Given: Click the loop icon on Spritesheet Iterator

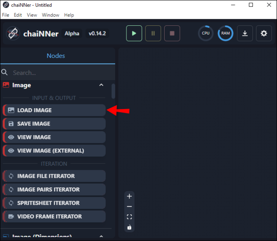Looking at the screenshot, I should (x=11, y=203).
